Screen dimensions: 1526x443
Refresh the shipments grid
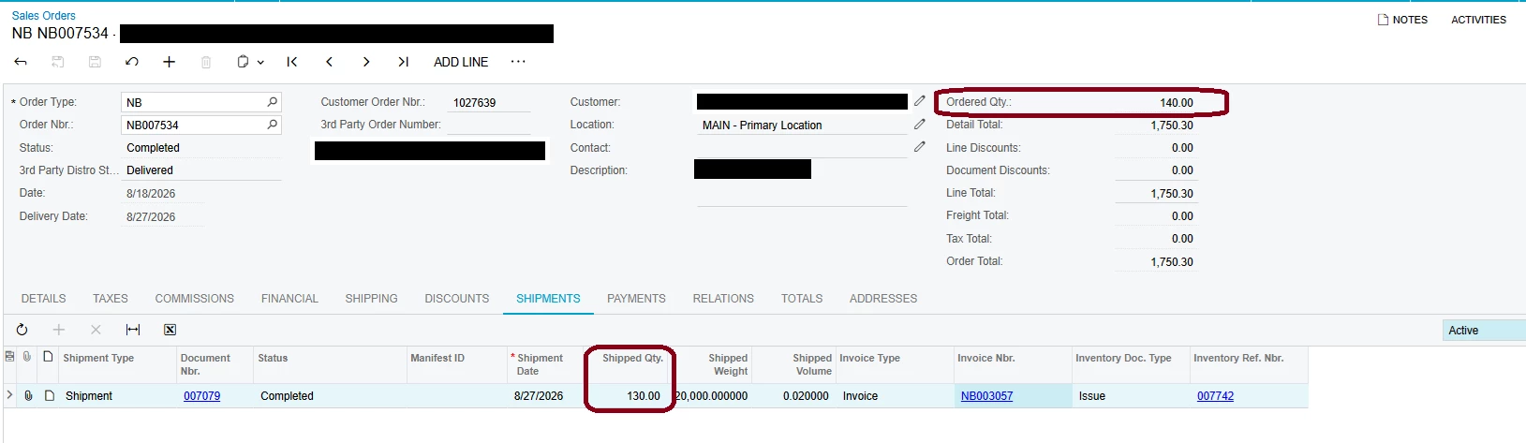point(22,330)
